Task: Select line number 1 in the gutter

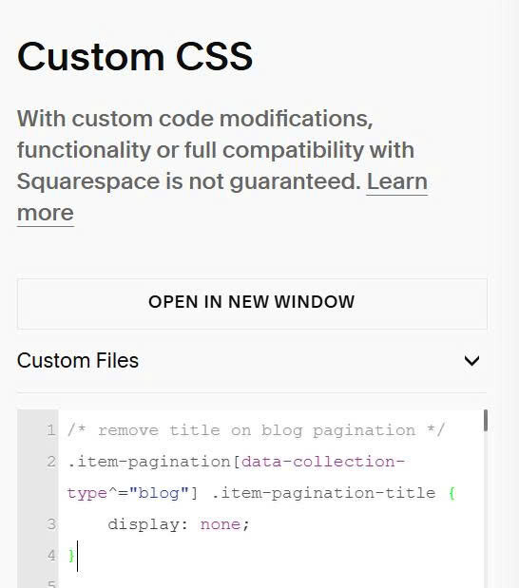Action: 51,430
